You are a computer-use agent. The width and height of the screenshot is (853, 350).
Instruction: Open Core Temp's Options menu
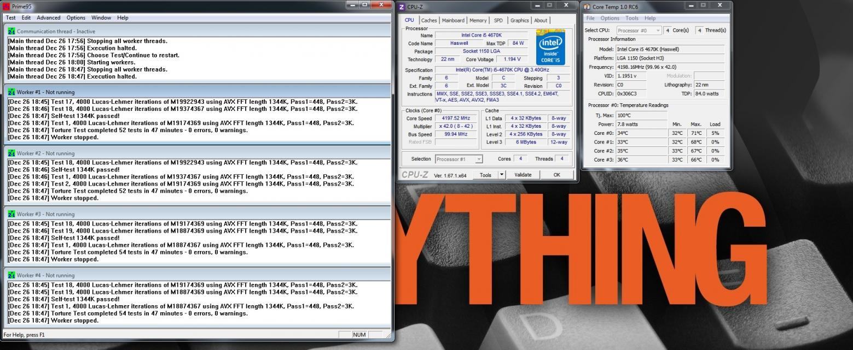click(x=610, y=18)
